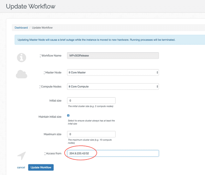The height and width of the screenshot is (175, 205).
Task: Click the info circle icon beside Workflow Name
Action: [x=21, y=57]
